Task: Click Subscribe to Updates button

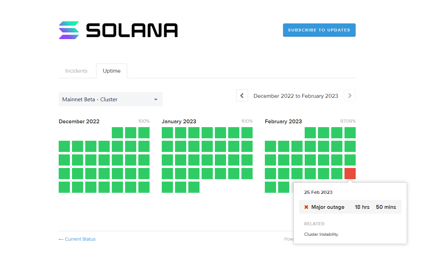Action: [x=319, y=30]
